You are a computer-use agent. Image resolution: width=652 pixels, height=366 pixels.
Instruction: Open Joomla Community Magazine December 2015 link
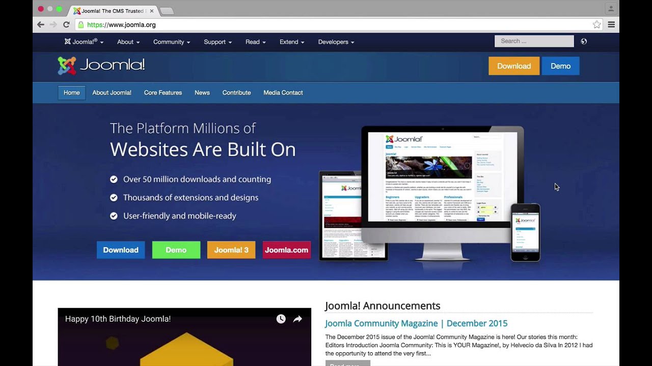(x=416, y=323)
